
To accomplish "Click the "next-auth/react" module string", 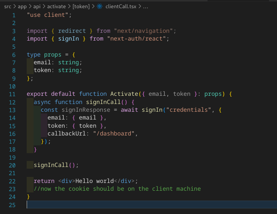I will point(136,39).
